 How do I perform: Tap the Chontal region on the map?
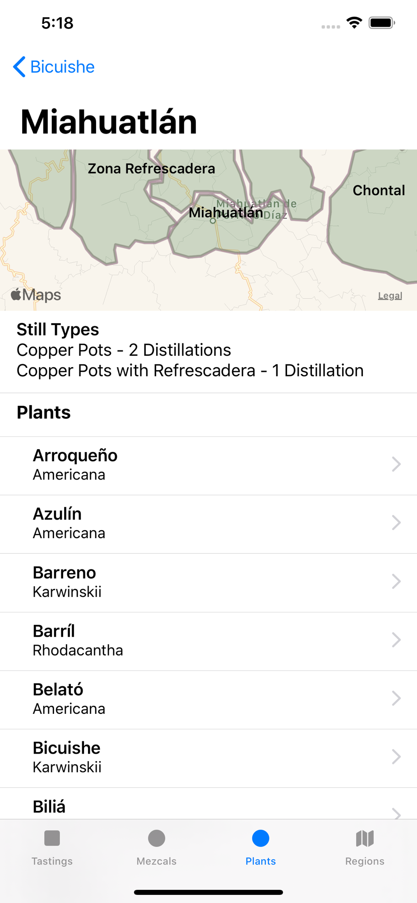pyautogui.click(x=379, y=191)
